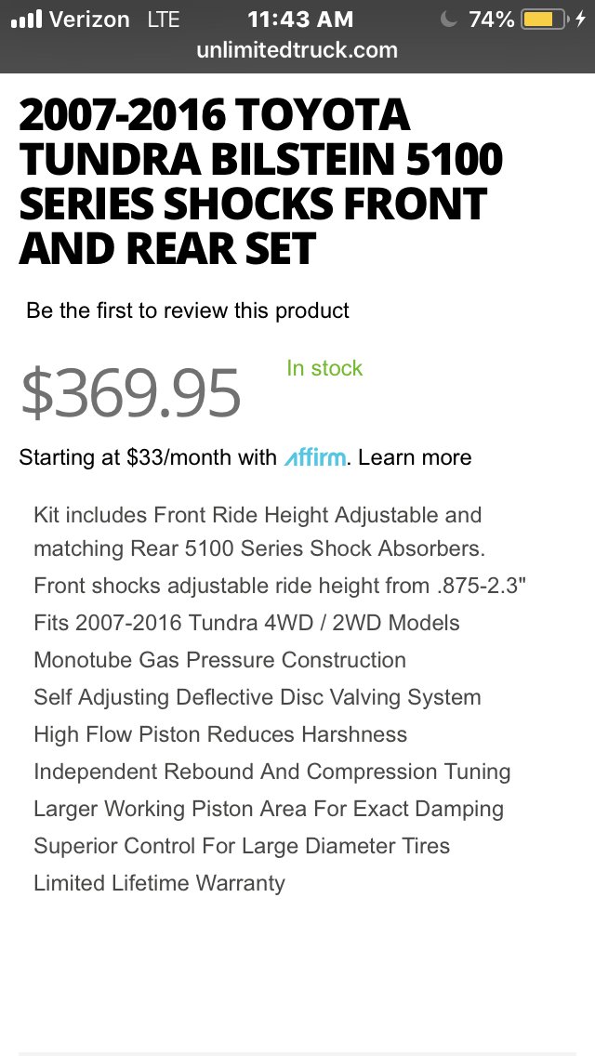Image resolution: width=595 pixels, height=1056 pixels.
Task: Tap the Verizon carrier label
Action: point(89,20)
